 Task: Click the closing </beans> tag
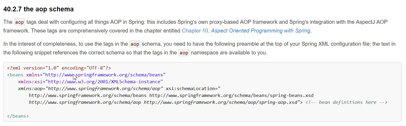18,116
